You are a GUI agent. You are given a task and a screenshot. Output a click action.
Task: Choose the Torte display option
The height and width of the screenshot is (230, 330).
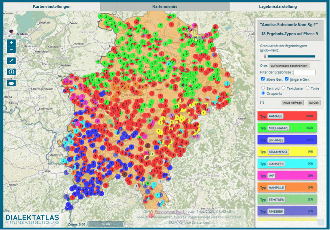(307, 88)
